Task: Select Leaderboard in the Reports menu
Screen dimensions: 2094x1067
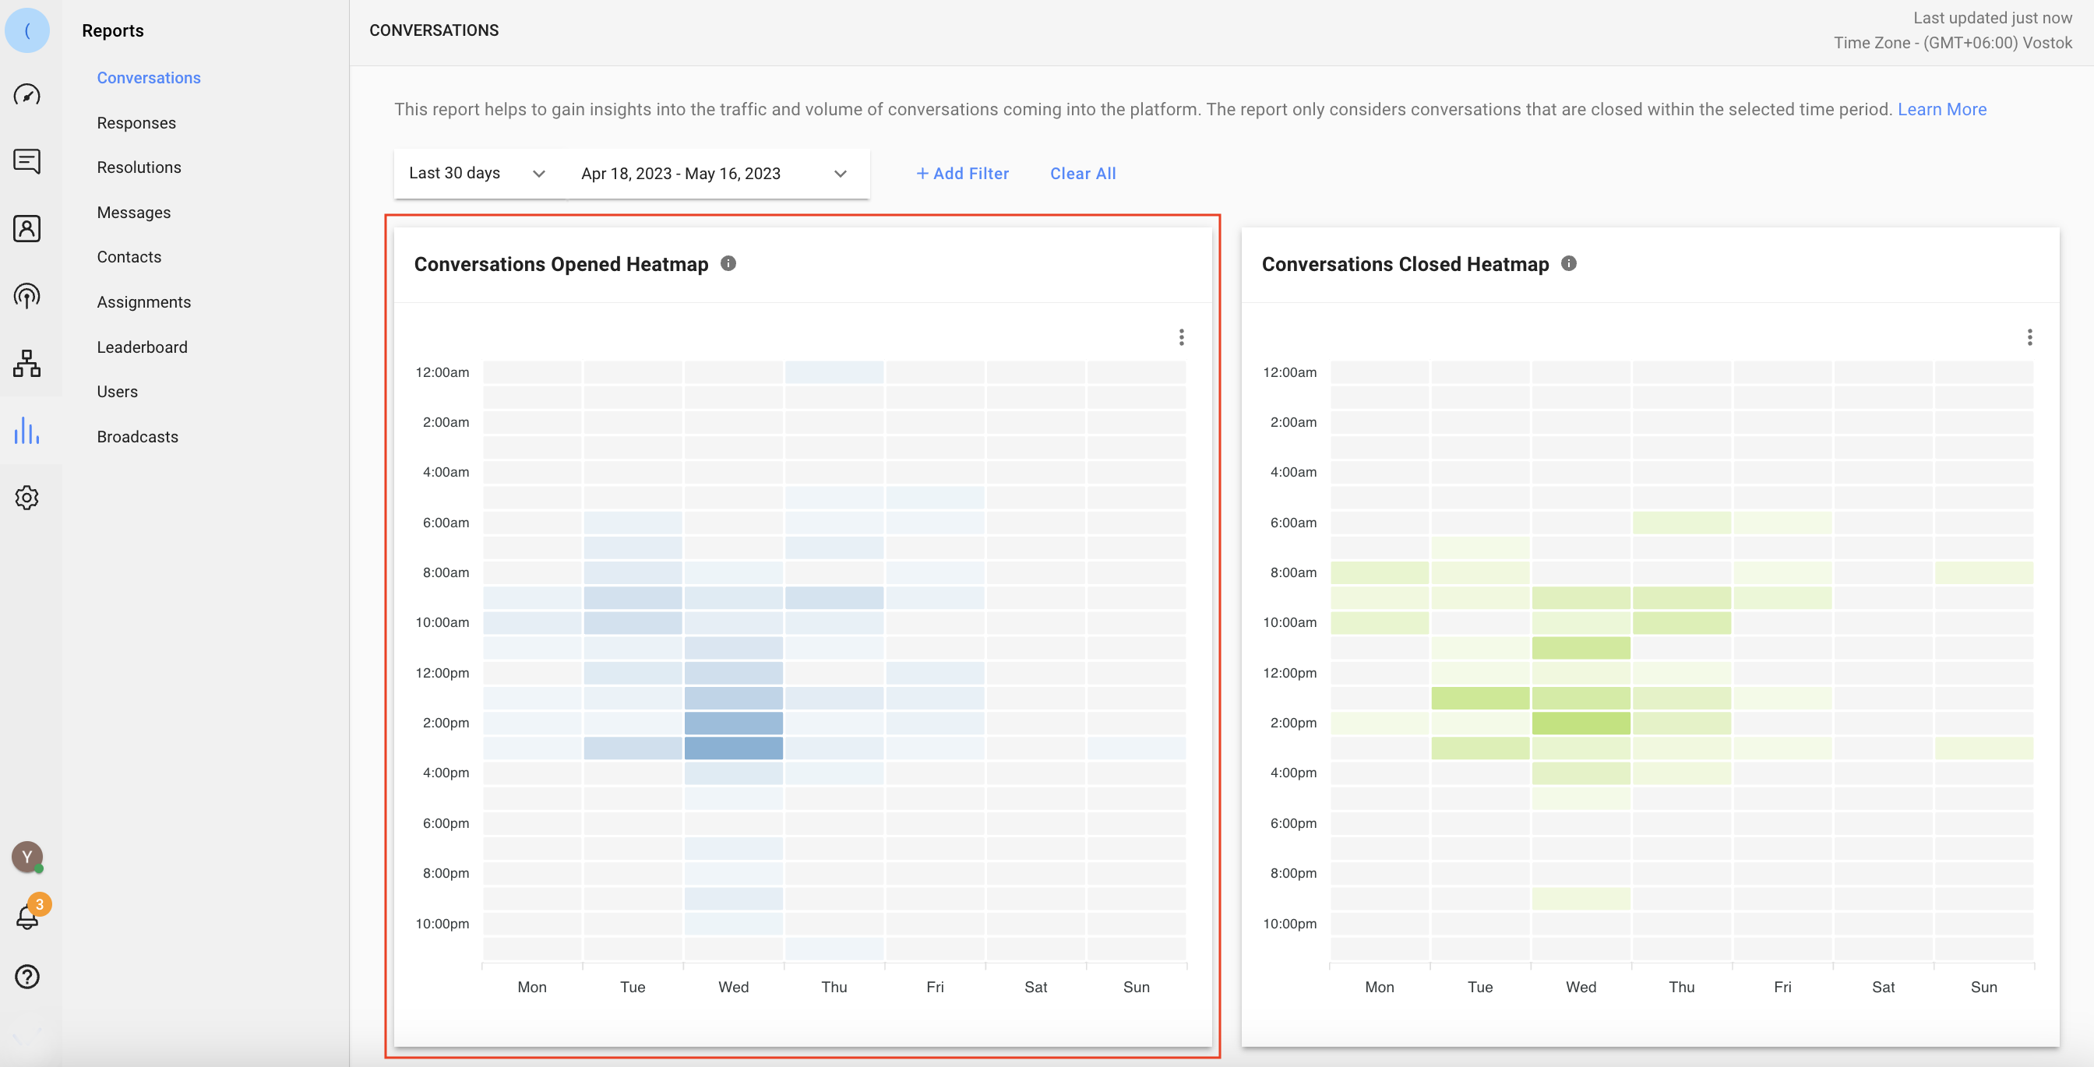Action: click(142, 347)
